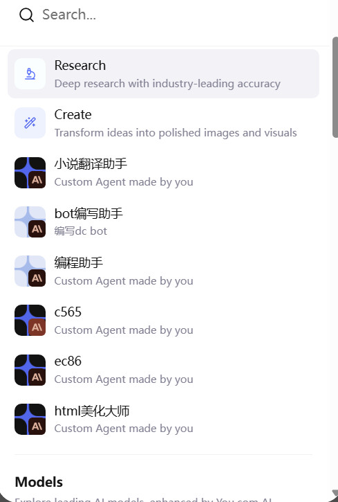Click the search magnifier icon
The width and height of the screenshot is (338, 502).
click(26, 15)
